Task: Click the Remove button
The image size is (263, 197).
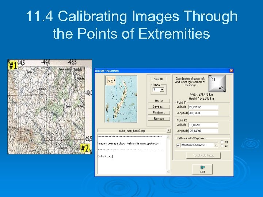Action: pos(159,119)
